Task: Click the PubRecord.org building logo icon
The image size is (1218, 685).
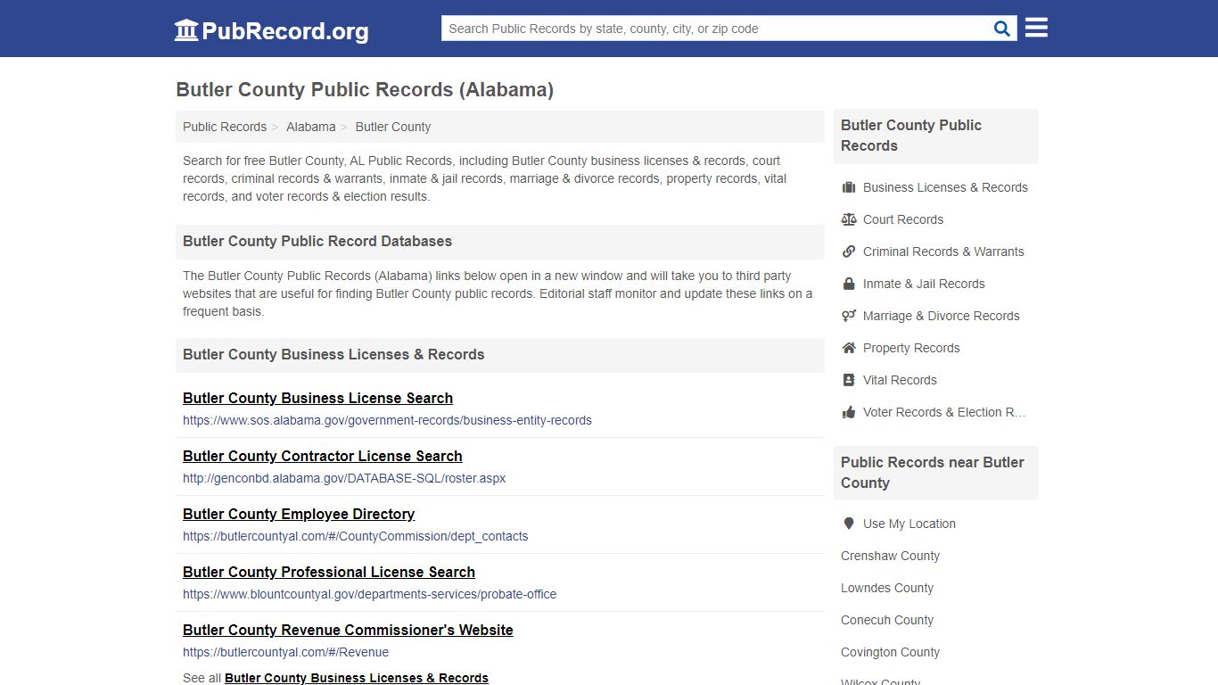Action: point(186,30)
